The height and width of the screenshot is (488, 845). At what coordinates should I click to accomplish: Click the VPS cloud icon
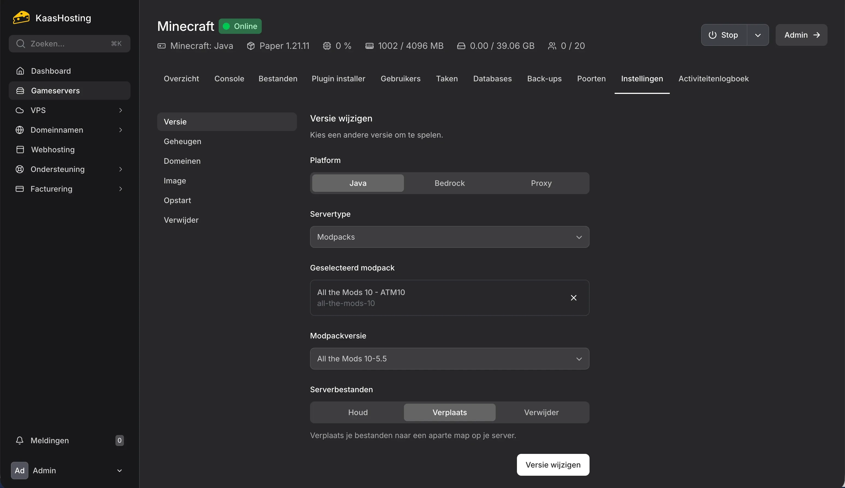[19, 110]
